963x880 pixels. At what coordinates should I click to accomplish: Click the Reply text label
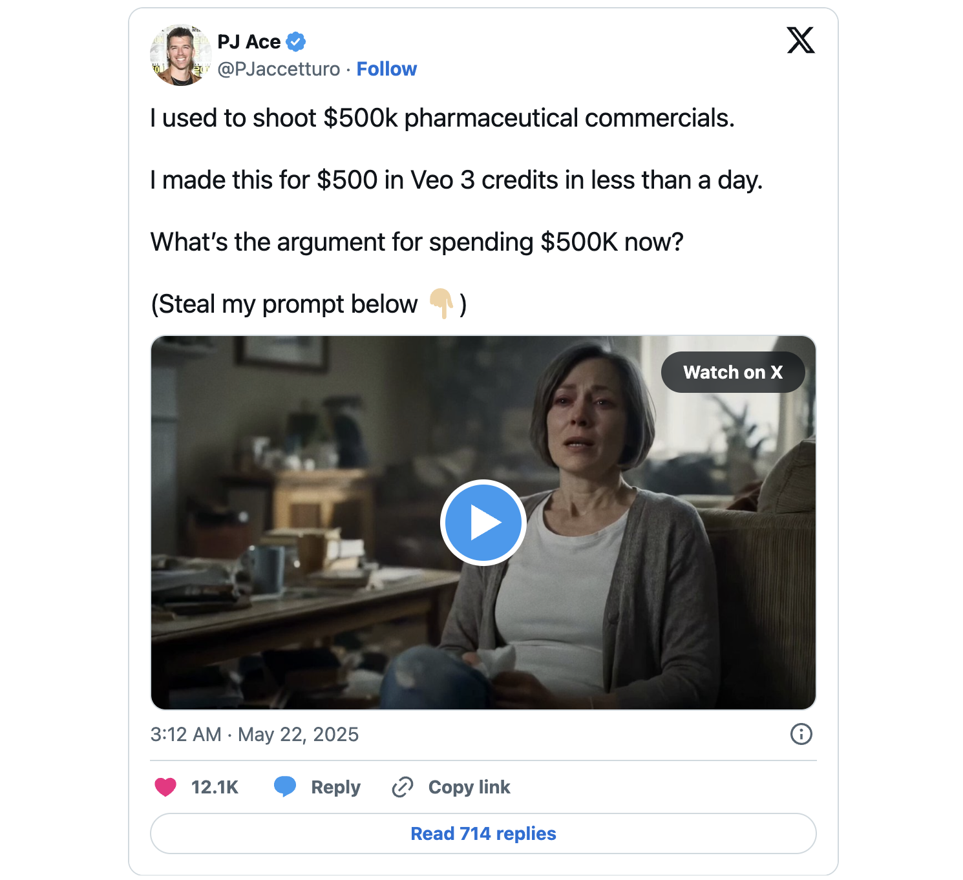click(x=335, y=787)
